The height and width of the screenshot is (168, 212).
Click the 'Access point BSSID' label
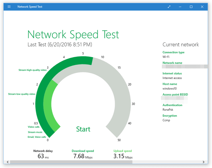tap(175, 95)
